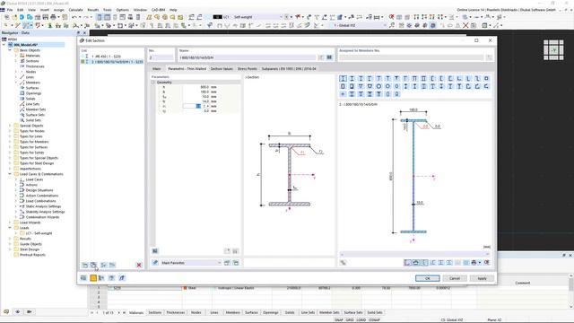Collapse the Basic Objects folder arrow
Viewport: 574px width, 323px height.
click(10, 50)
